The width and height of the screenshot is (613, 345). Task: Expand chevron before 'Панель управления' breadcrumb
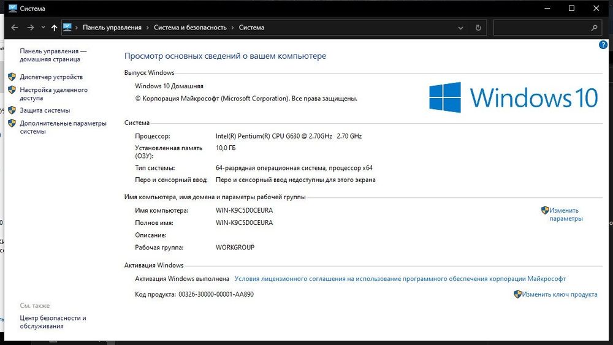[77, 28]
